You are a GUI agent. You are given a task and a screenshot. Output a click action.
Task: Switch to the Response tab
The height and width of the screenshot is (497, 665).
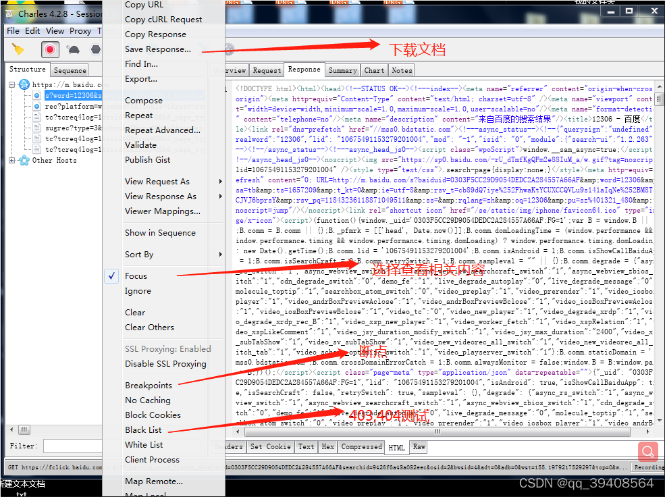pyautogui.click(x=304, y=69)
